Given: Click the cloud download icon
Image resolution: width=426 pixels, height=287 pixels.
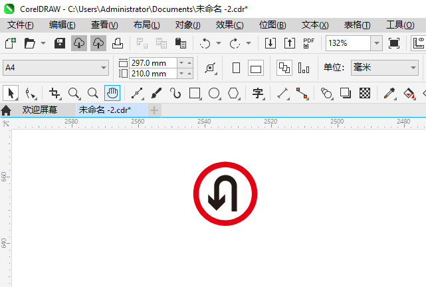Looking at the screenshot, I should (79, 43).
